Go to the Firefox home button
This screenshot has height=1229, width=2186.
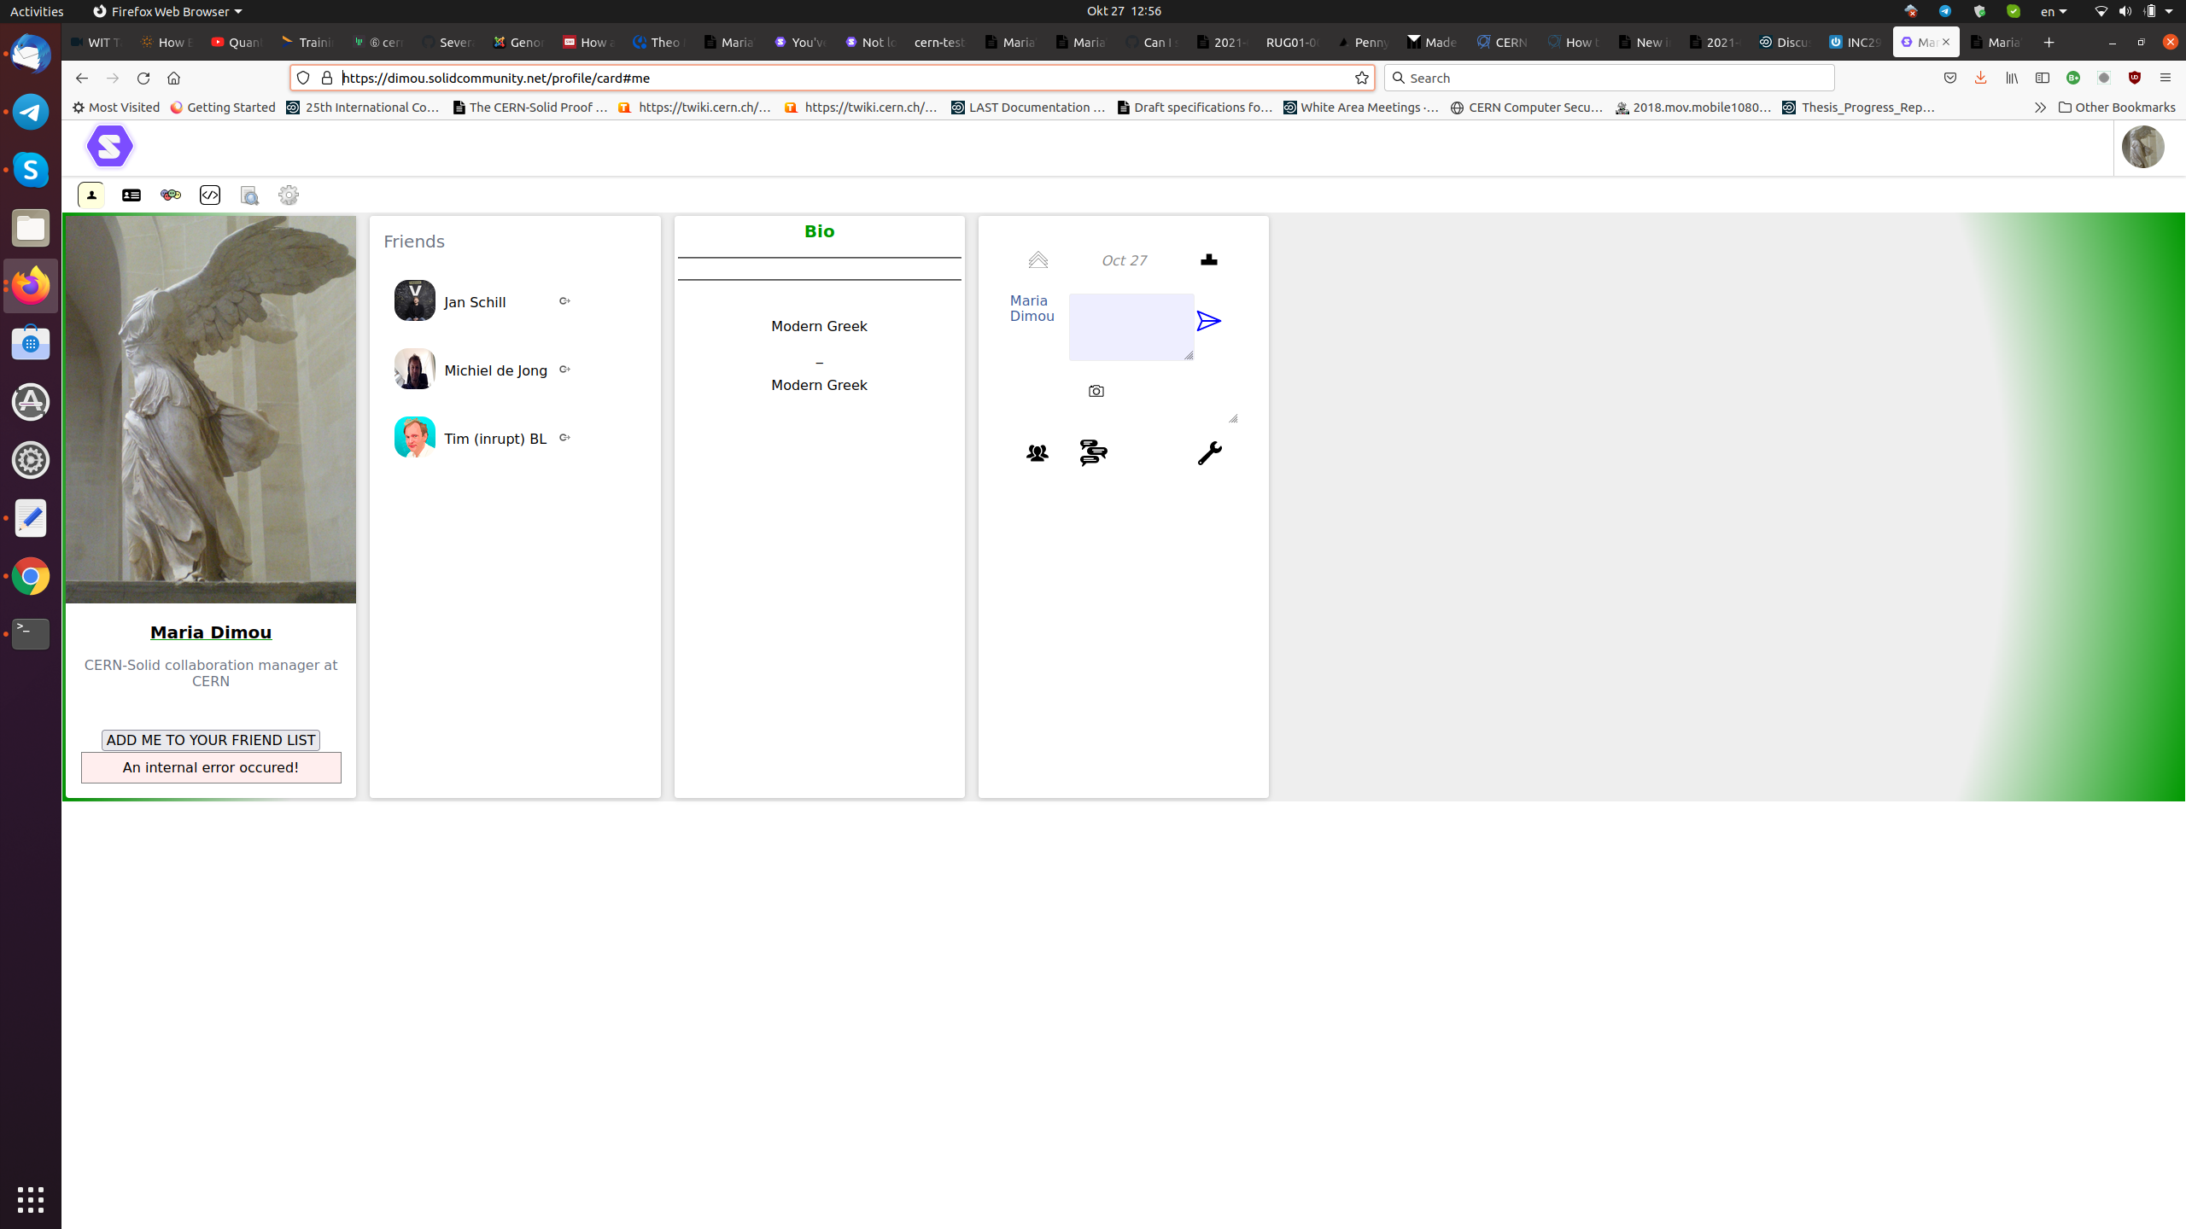pyautogui.click(x=174, y=78)
